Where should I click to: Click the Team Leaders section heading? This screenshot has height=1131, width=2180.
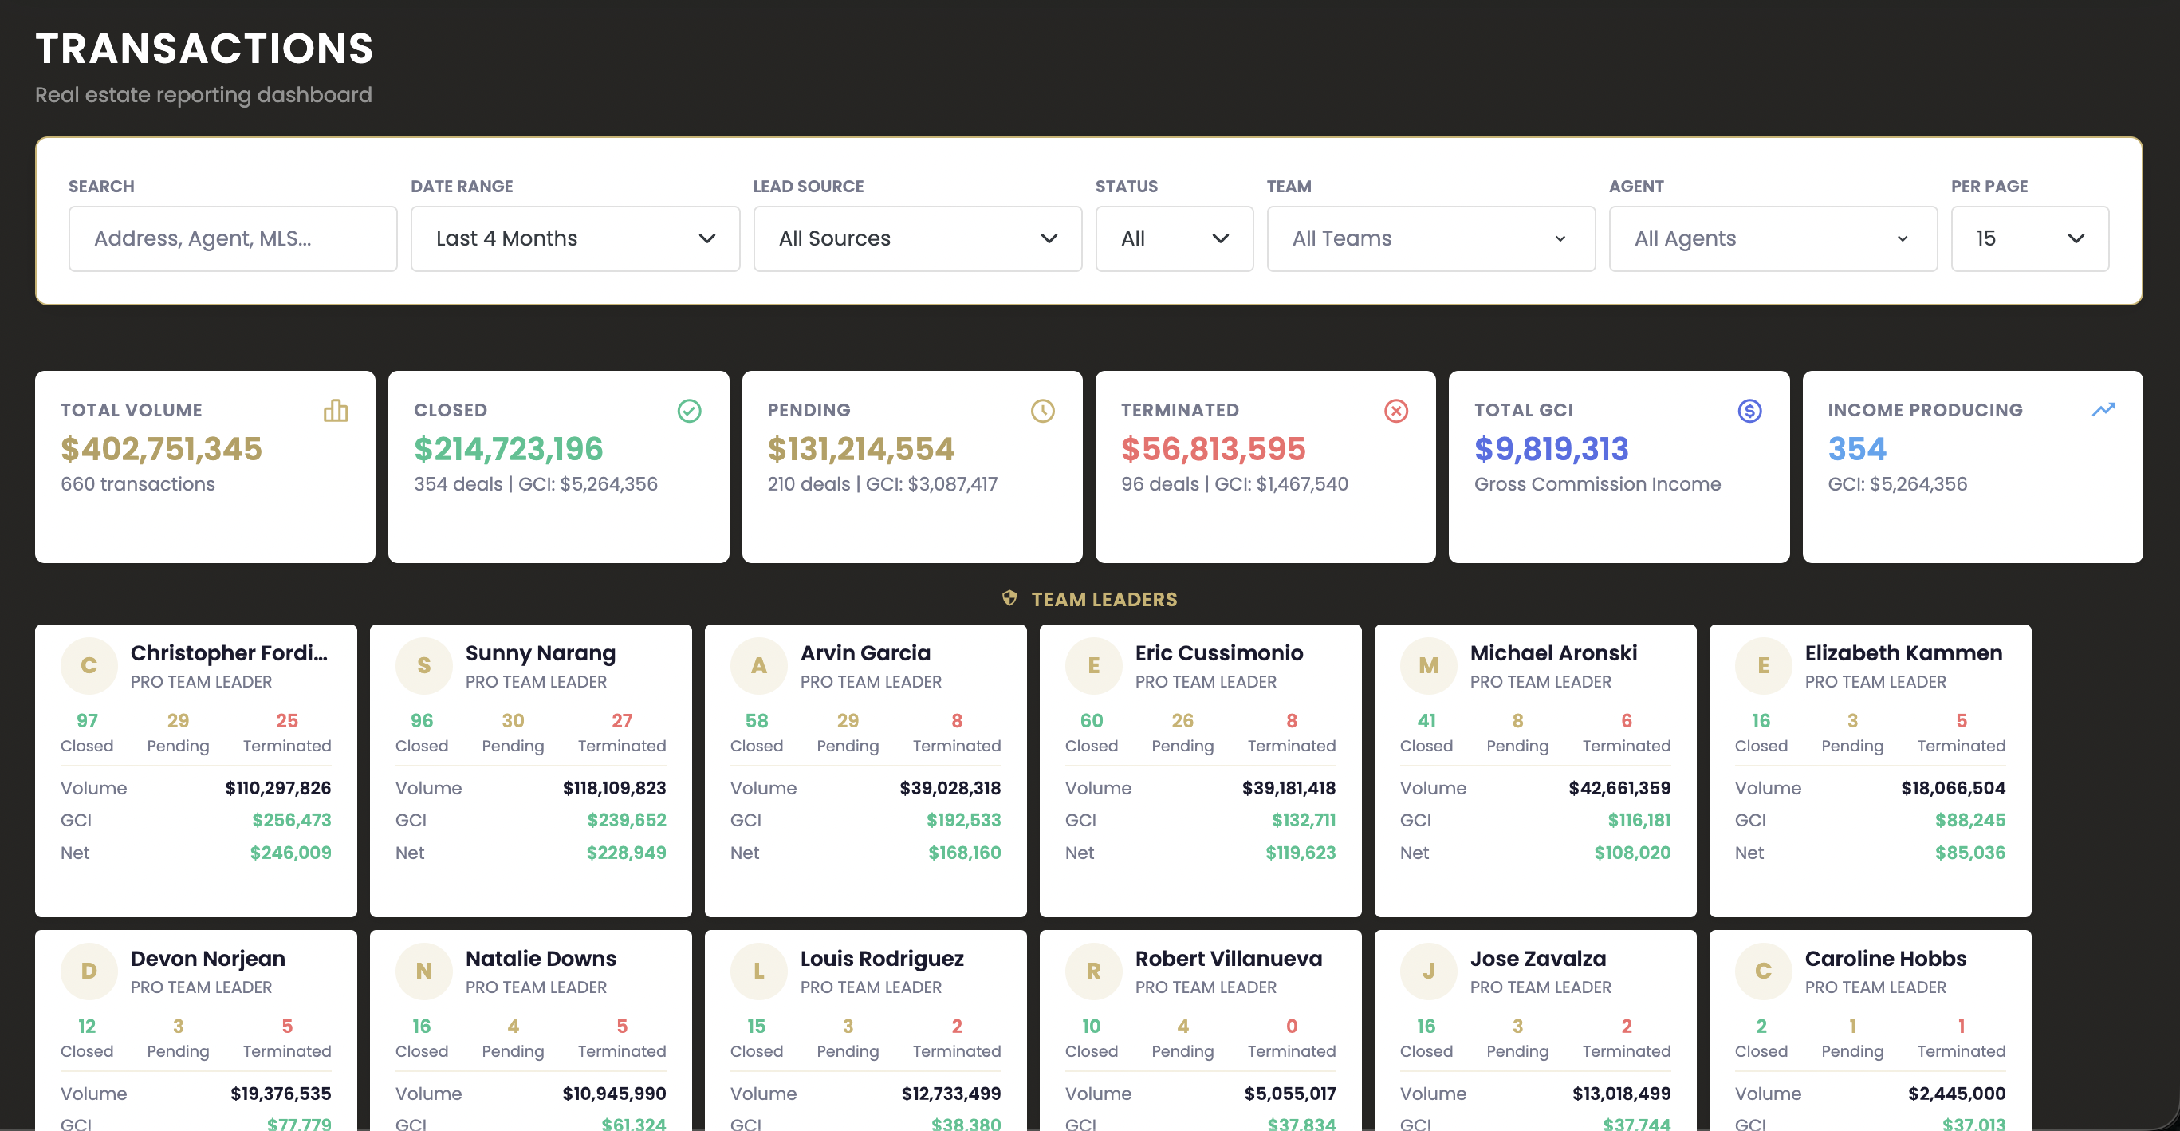pyautogui.click(x=1104, y=599)
